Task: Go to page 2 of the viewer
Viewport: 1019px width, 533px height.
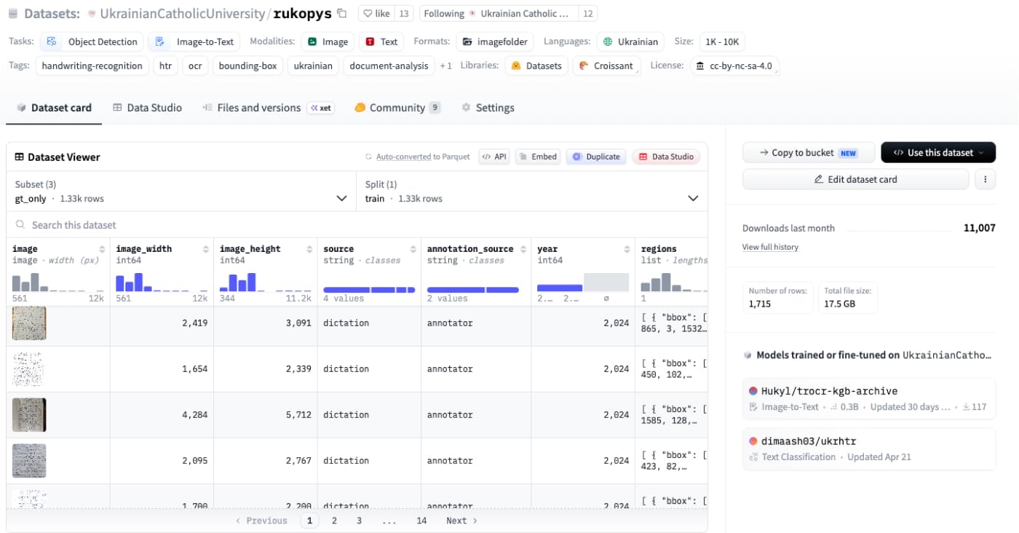Action: 334,521
